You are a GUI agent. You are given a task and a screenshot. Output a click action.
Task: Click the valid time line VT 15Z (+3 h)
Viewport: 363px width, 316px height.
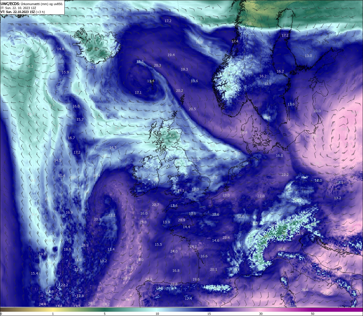point(22,12)
